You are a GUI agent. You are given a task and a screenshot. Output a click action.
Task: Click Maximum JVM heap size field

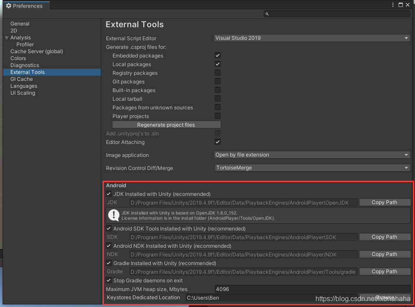point(312,289)
